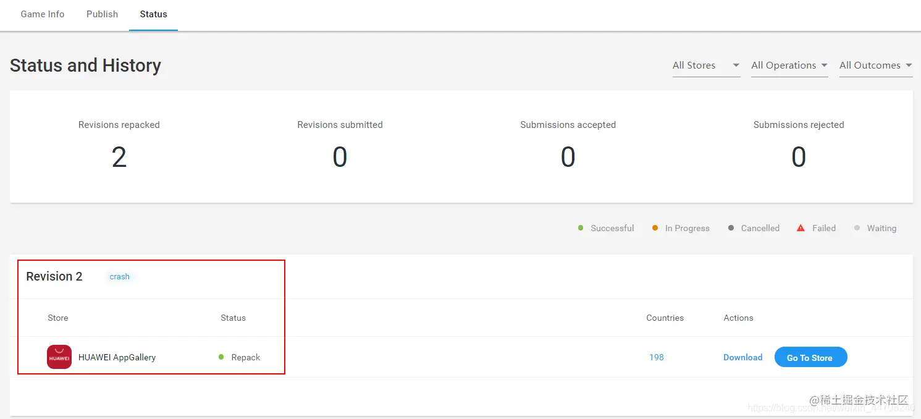921x419 pixels.
Task: Click the Waiting legend label
Action: [881, 228]
